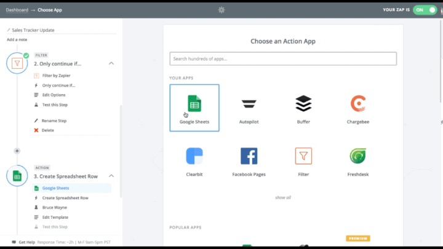Select the Facebook Pages app icon

[249, 156]
